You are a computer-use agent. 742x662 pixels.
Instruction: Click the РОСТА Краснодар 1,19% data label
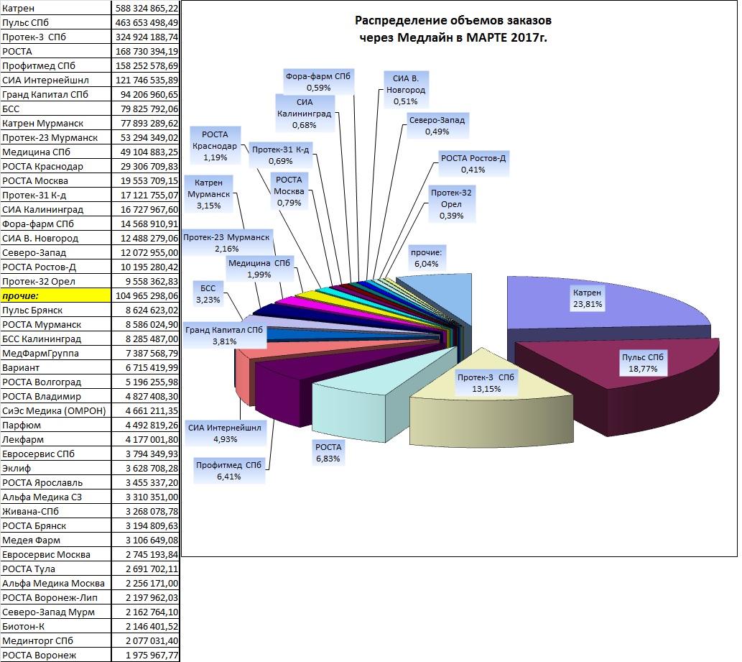coord(215,146)
